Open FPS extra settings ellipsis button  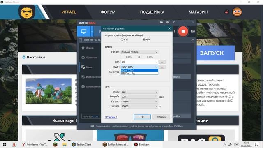click(162, 62)
